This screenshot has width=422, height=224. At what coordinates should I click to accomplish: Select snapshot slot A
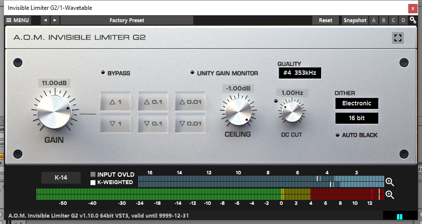pos(374,20)
